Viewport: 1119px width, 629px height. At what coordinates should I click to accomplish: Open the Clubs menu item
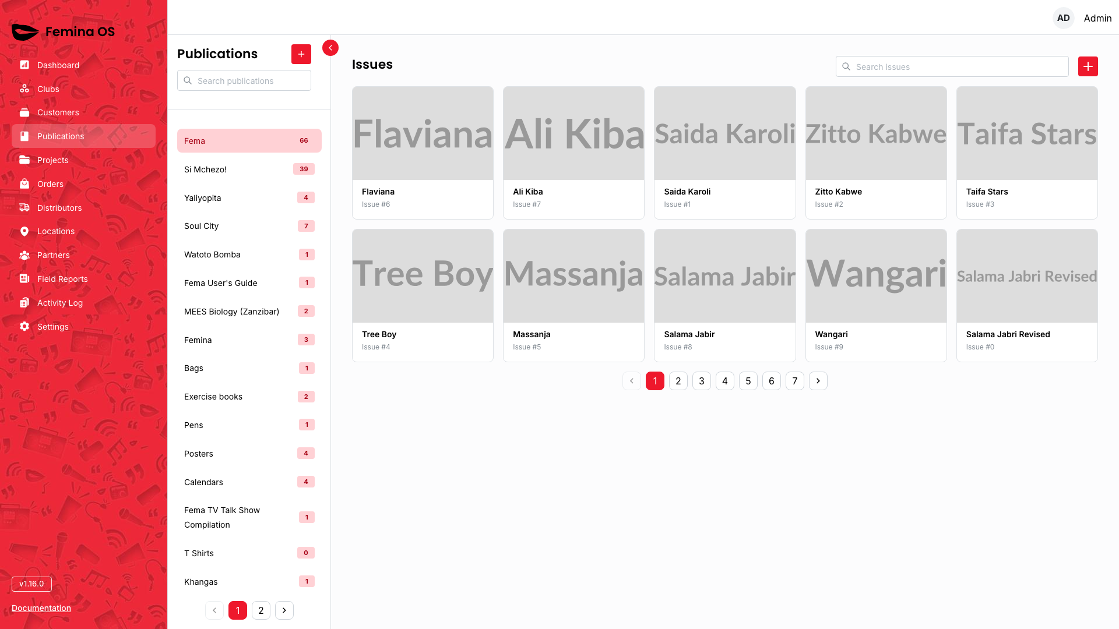(x=83, y=89)
